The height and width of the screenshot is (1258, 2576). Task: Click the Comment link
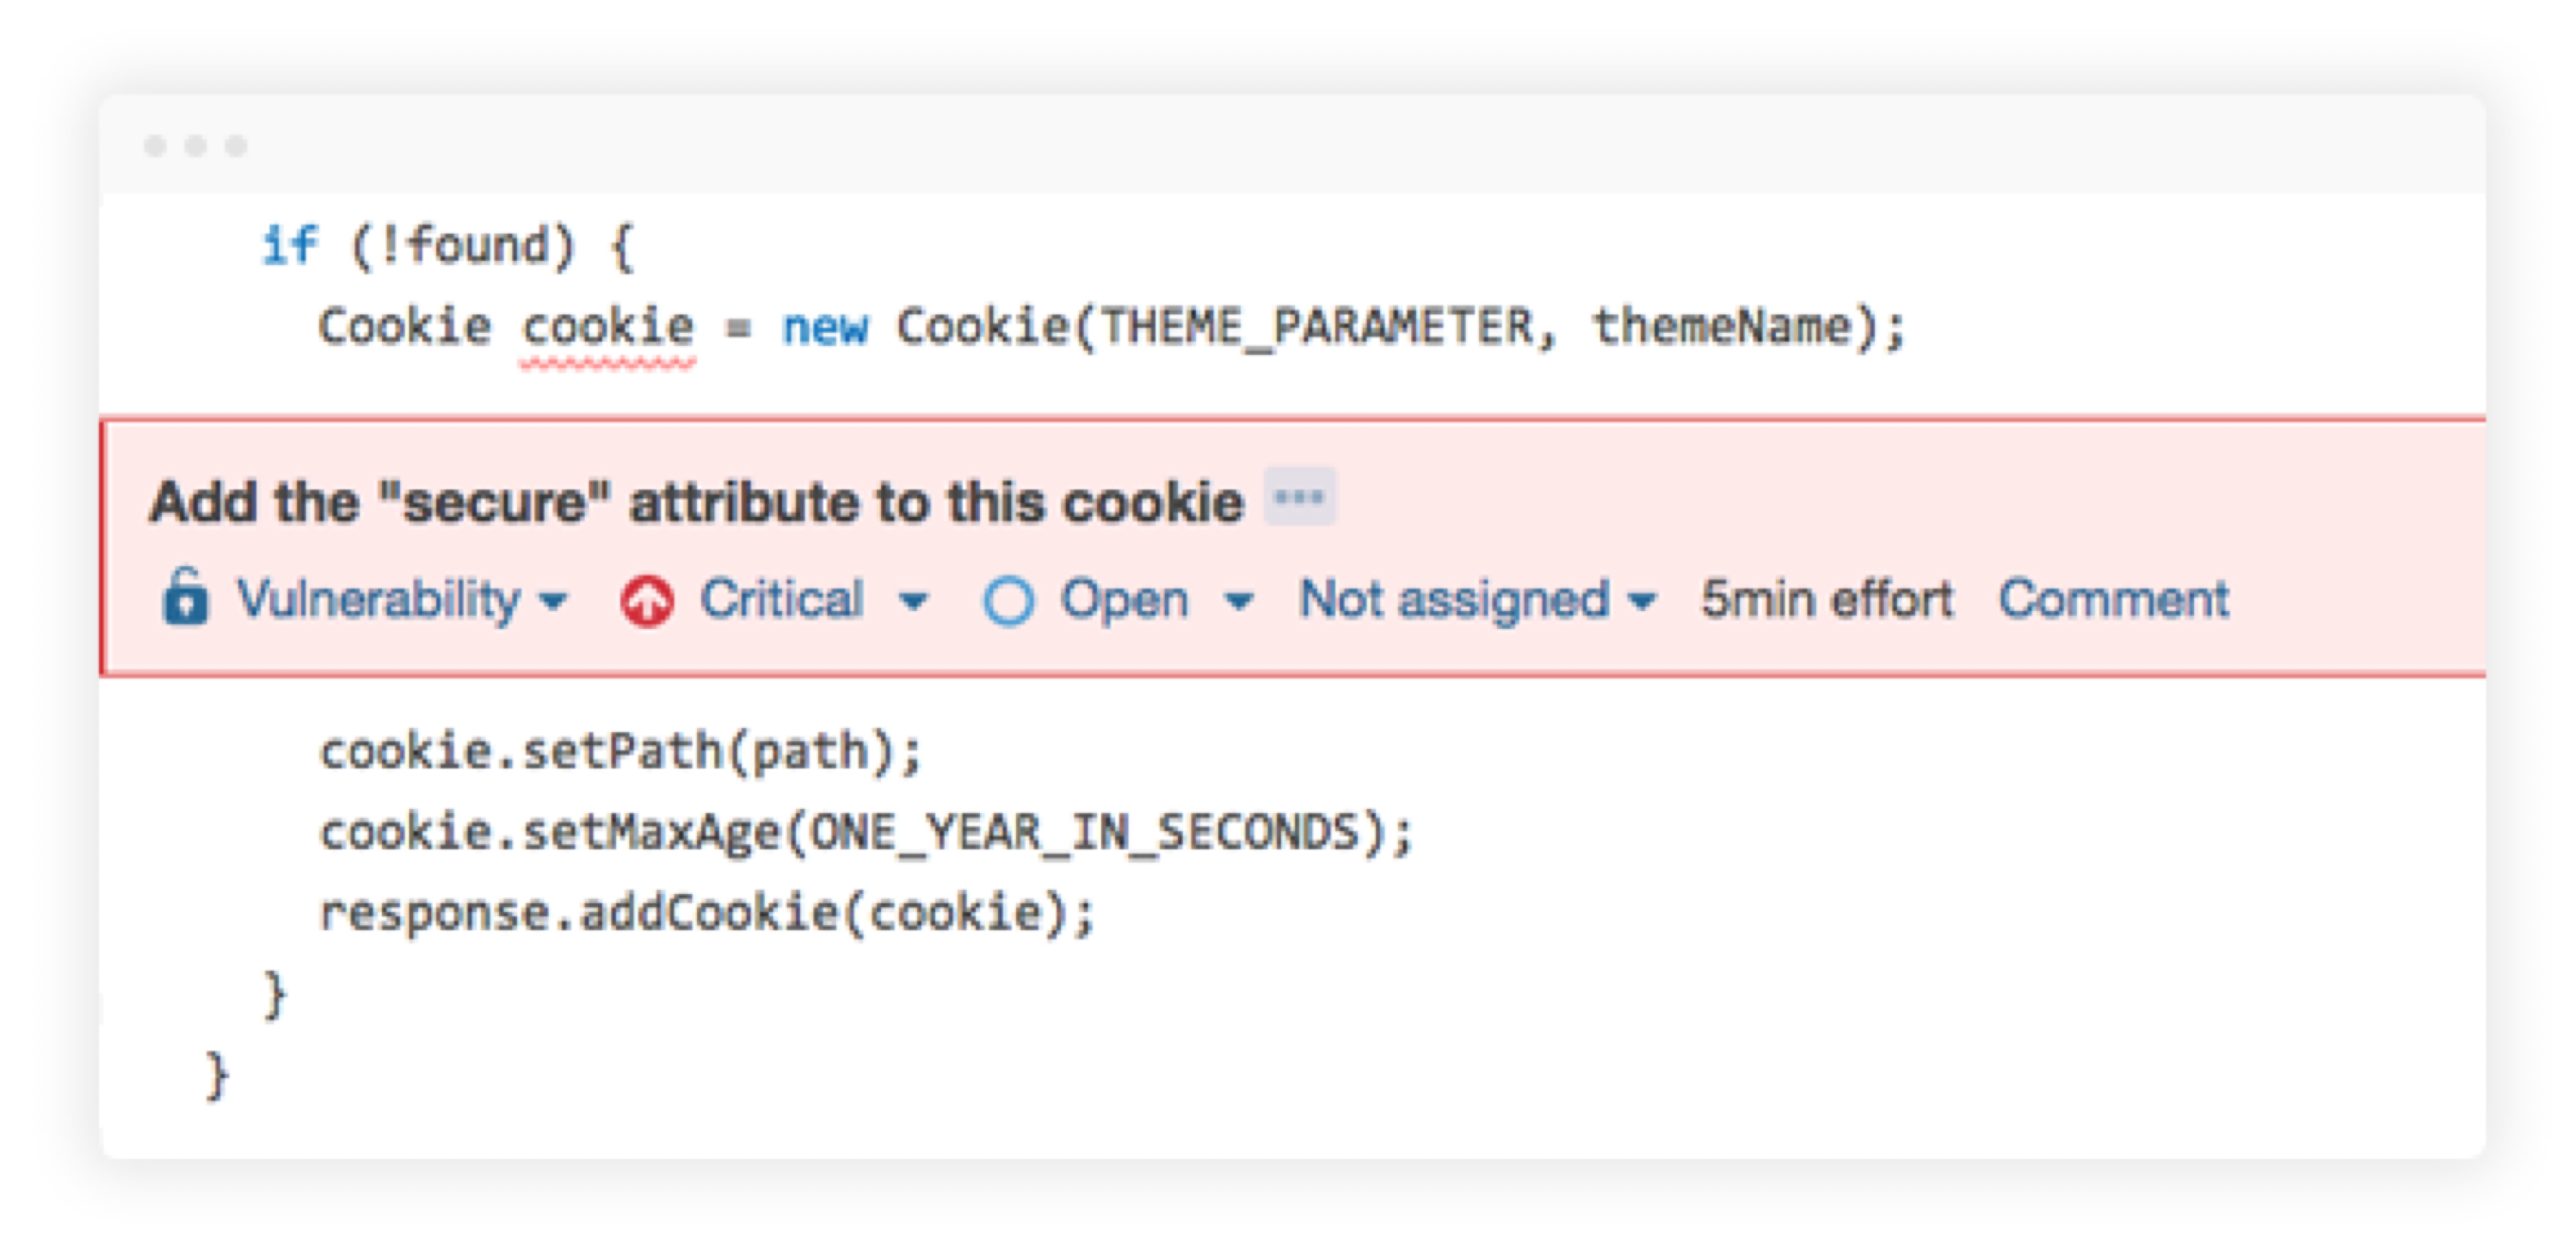pos(2114,600)
